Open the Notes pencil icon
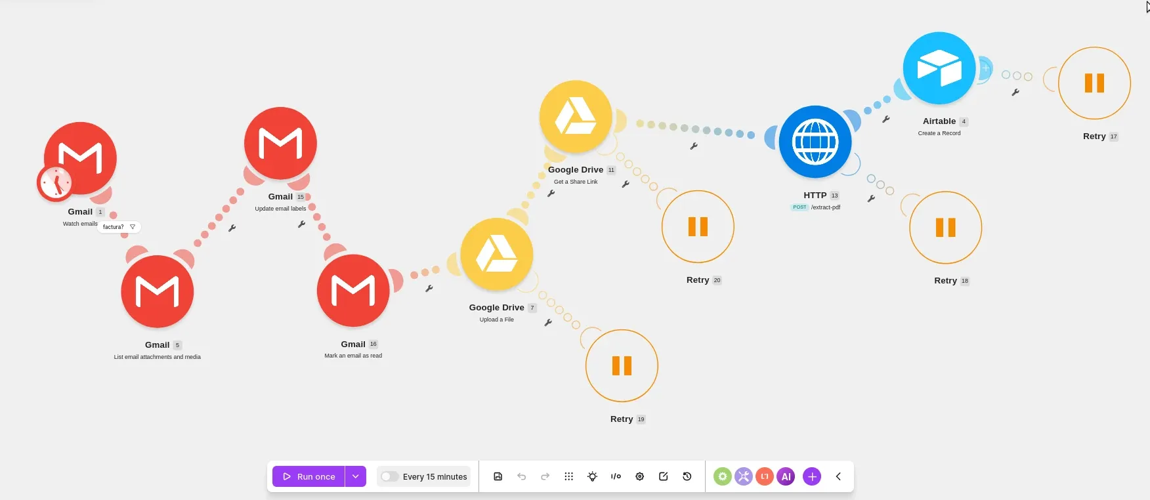The image size is (1150, 500). pos(664,476)
